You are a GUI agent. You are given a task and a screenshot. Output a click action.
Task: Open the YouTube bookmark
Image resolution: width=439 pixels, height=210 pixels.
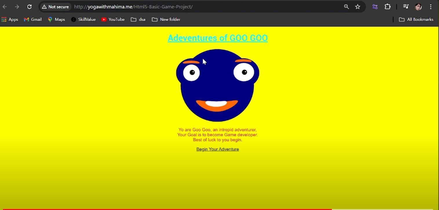click(113, 19)
